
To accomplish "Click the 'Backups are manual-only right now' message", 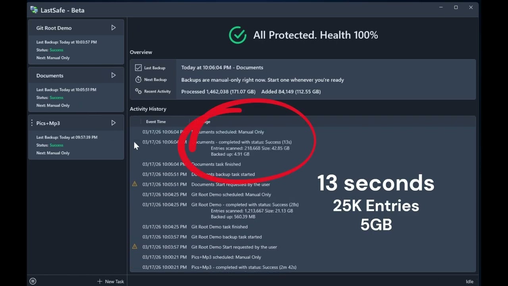I will pos(263,80).
